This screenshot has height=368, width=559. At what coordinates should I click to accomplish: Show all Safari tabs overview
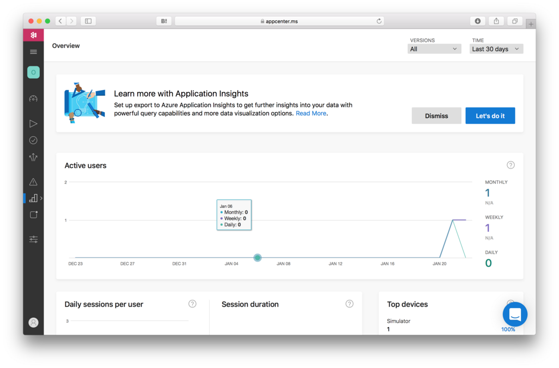tap(515, 21)
